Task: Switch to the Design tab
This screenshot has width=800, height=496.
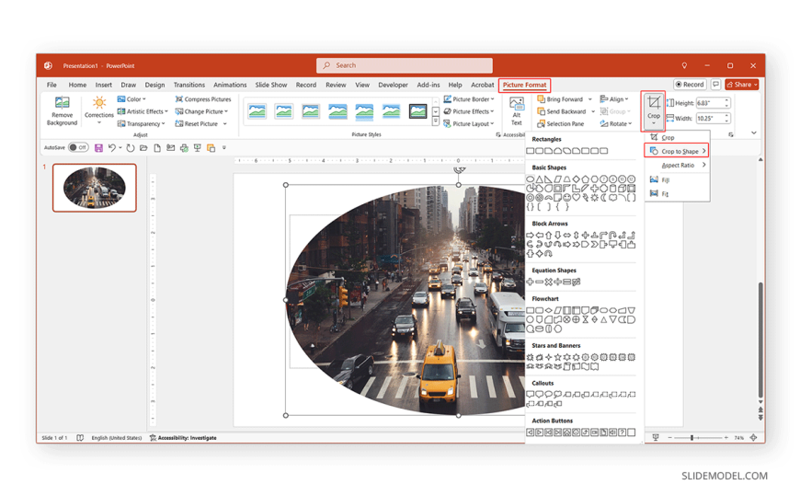Action: [154, 85]
